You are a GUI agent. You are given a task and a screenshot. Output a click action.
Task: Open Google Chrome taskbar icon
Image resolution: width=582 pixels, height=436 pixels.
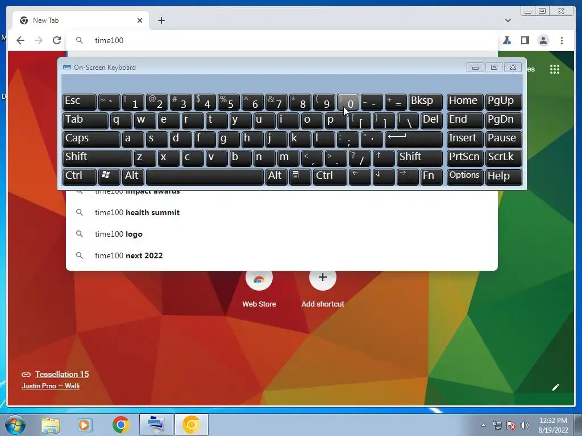point(120,425)
